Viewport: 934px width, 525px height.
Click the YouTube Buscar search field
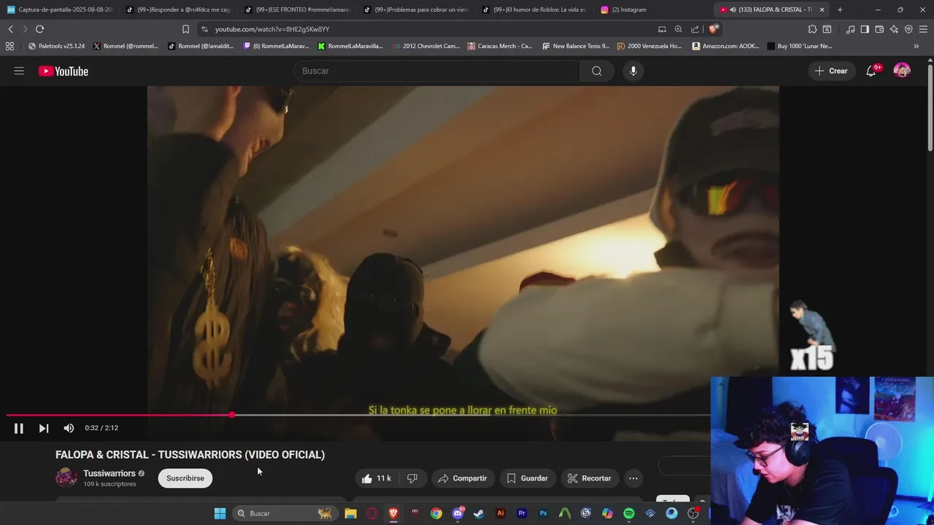pos(436,71)
